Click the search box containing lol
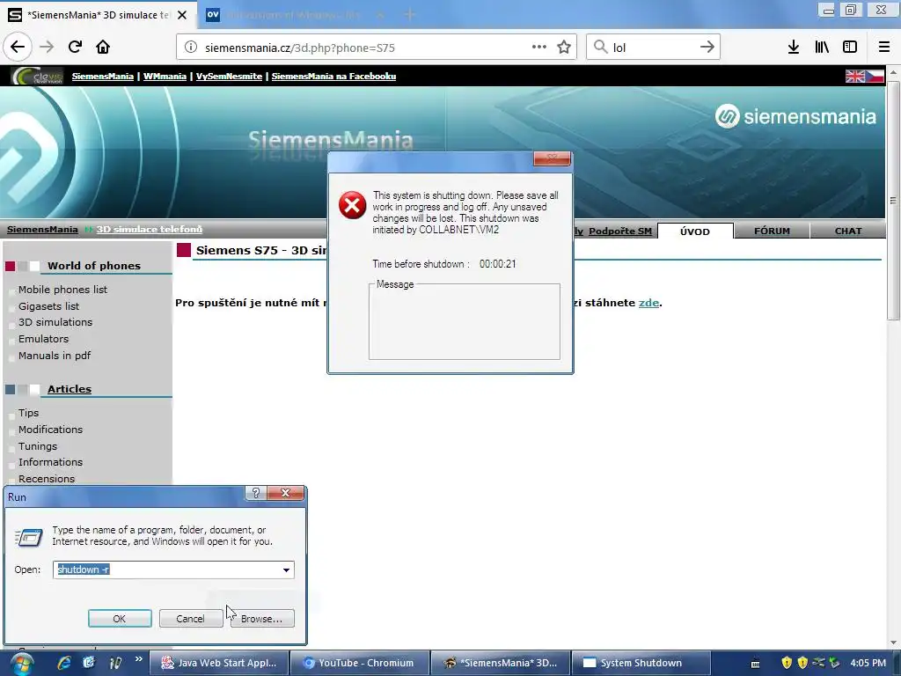The width and height of the screenshot is (901, 676). tap(652, 48)
